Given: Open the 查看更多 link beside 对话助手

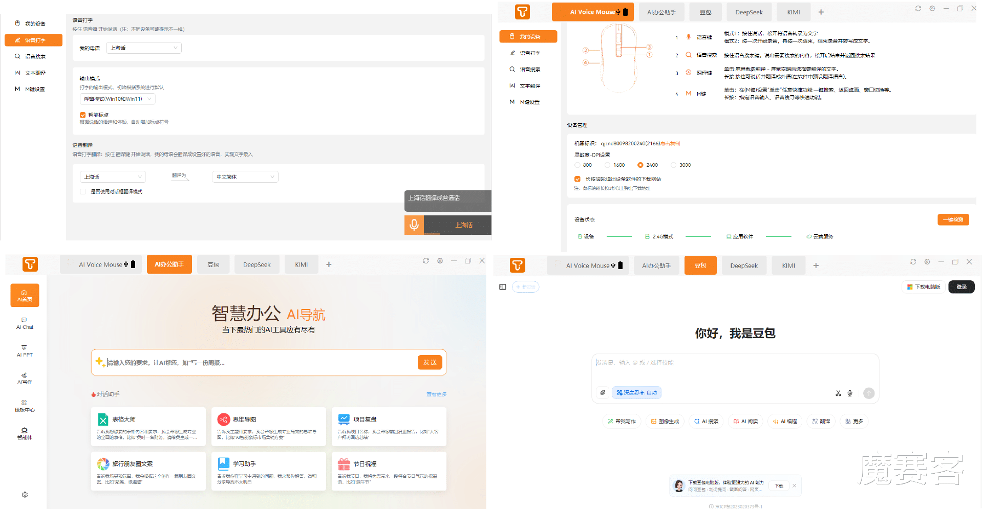Looking at the screenshot, I should (436, 394).
